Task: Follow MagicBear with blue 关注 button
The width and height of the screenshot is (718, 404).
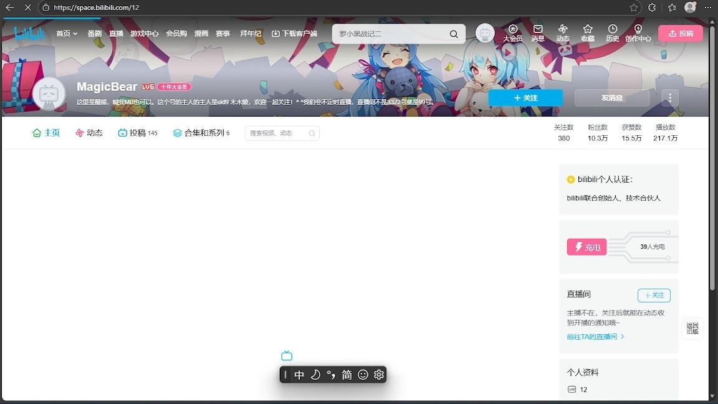Action: (525, 97)
